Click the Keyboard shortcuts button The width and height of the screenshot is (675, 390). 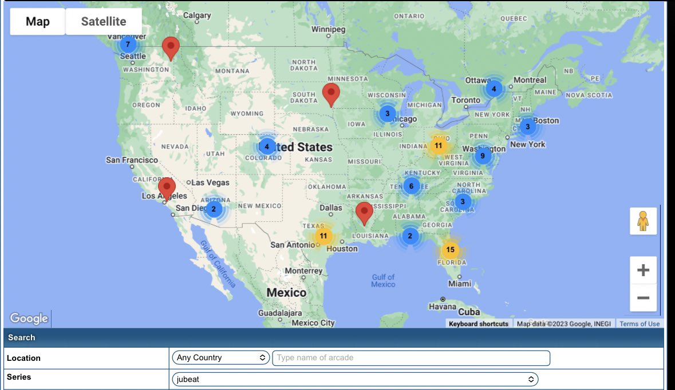pos(478,324)
